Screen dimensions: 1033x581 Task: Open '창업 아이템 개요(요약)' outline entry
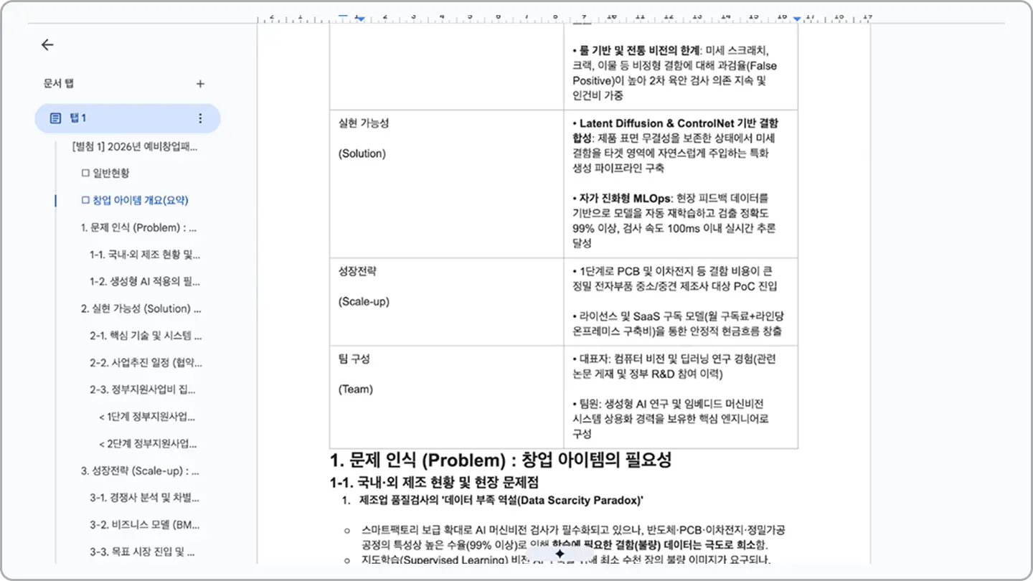135,200
